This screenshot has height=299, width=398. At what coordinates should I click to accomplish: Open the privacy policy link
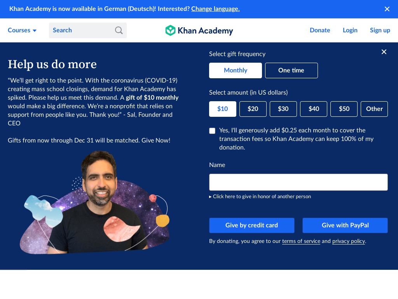[x=349, y=241]
